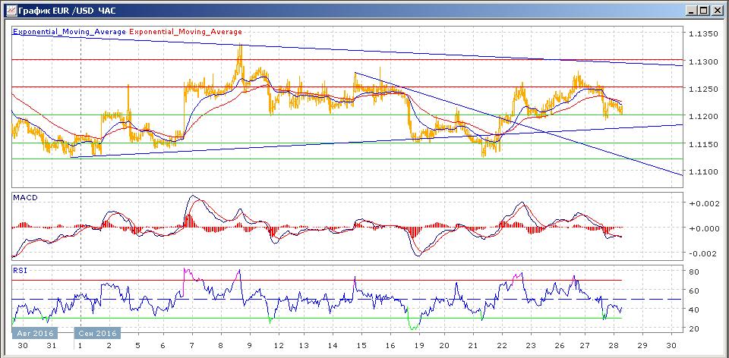
Task: Click the RSI scale value 40
Action: coord(696,309)
